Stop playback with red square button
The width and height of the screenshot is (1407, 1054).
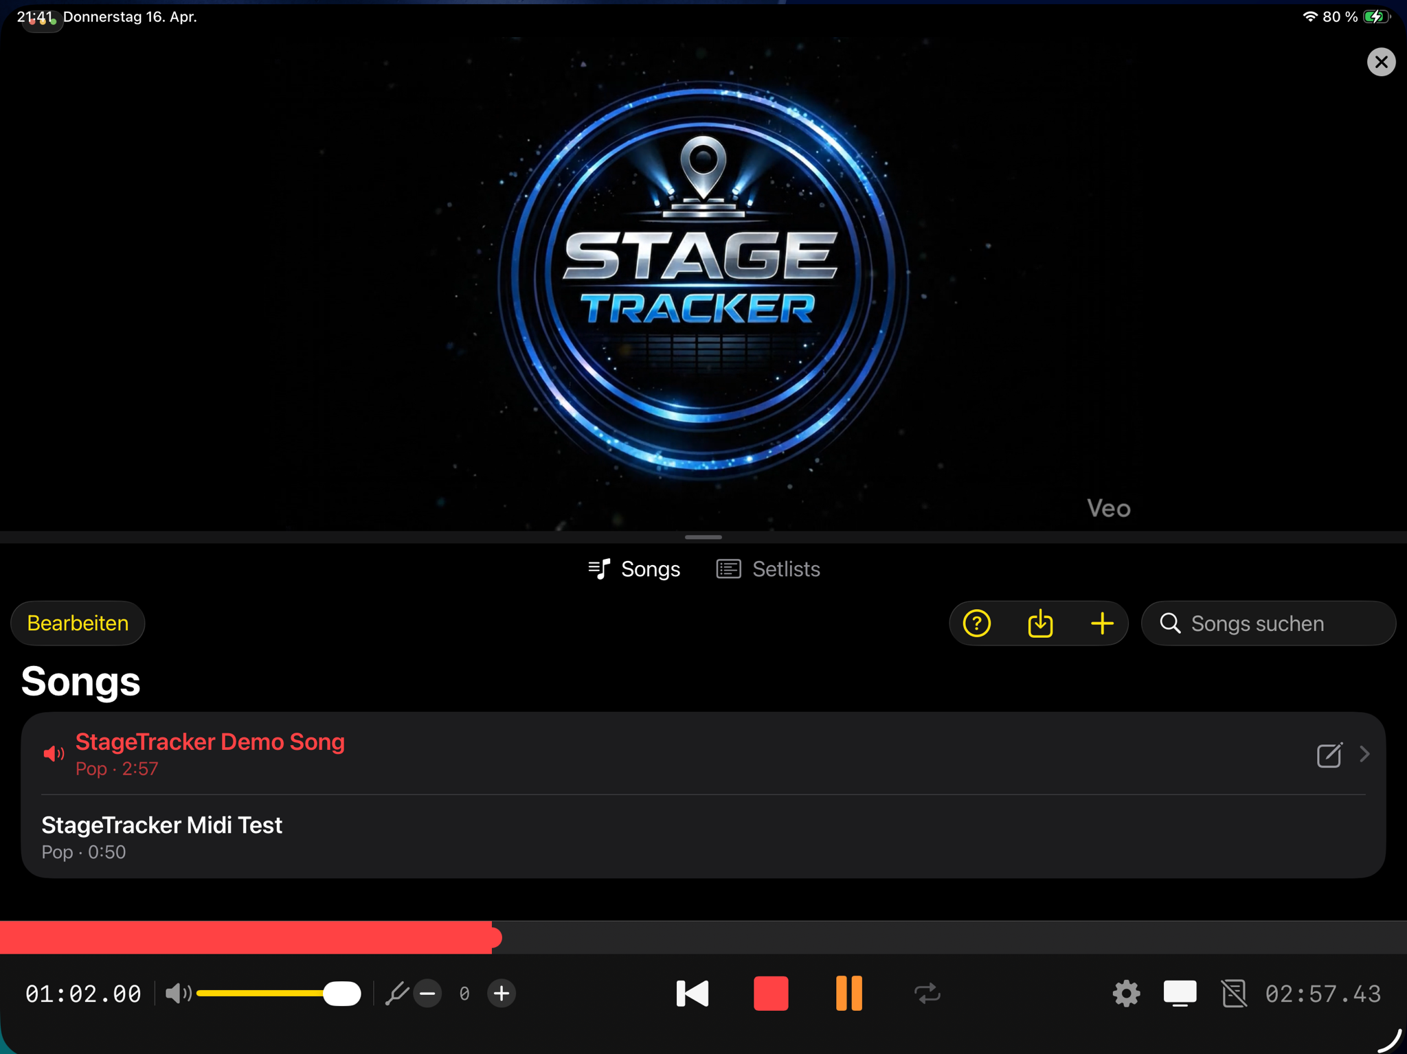pyautogui.click(x=771, y=993)
